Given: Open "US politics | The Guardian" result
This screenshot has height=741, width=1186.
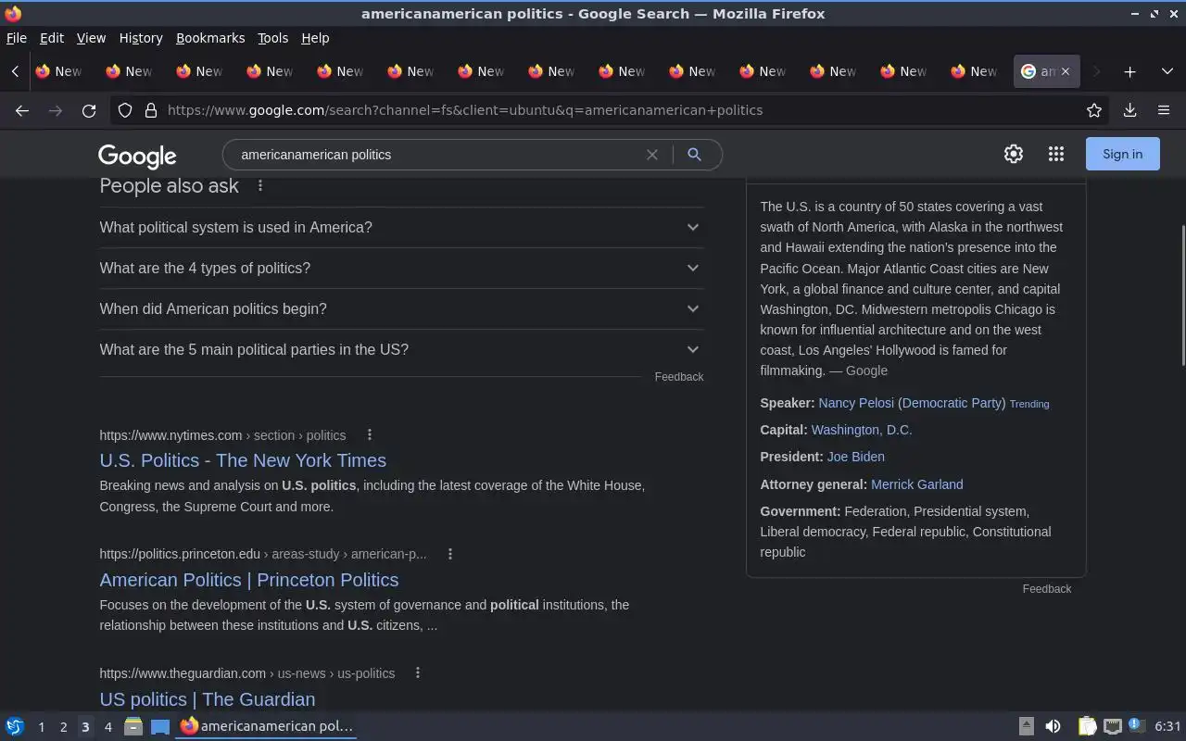Looking at the screenshot, I should point(208,699).
